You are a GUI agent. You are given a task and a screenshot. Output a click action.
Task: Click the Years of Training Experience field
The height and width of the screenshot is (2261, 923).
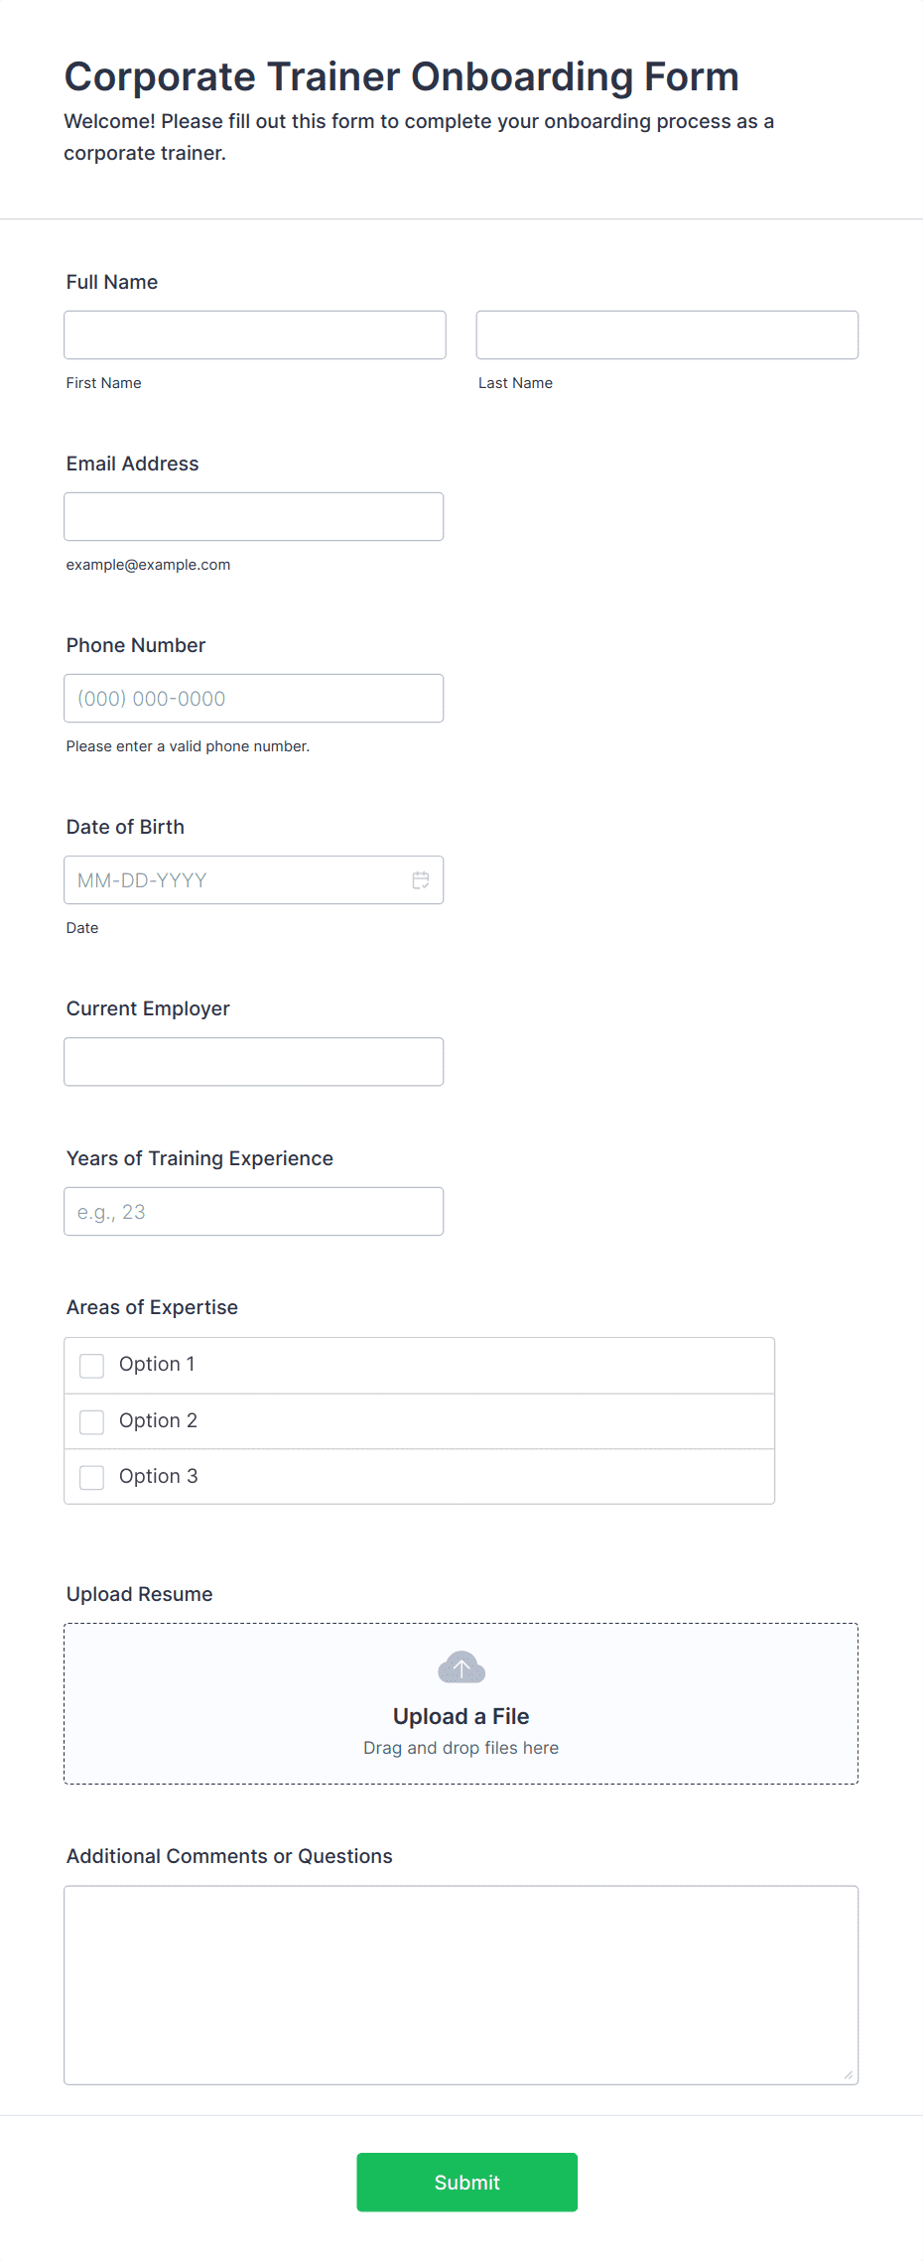(254, 1212)
